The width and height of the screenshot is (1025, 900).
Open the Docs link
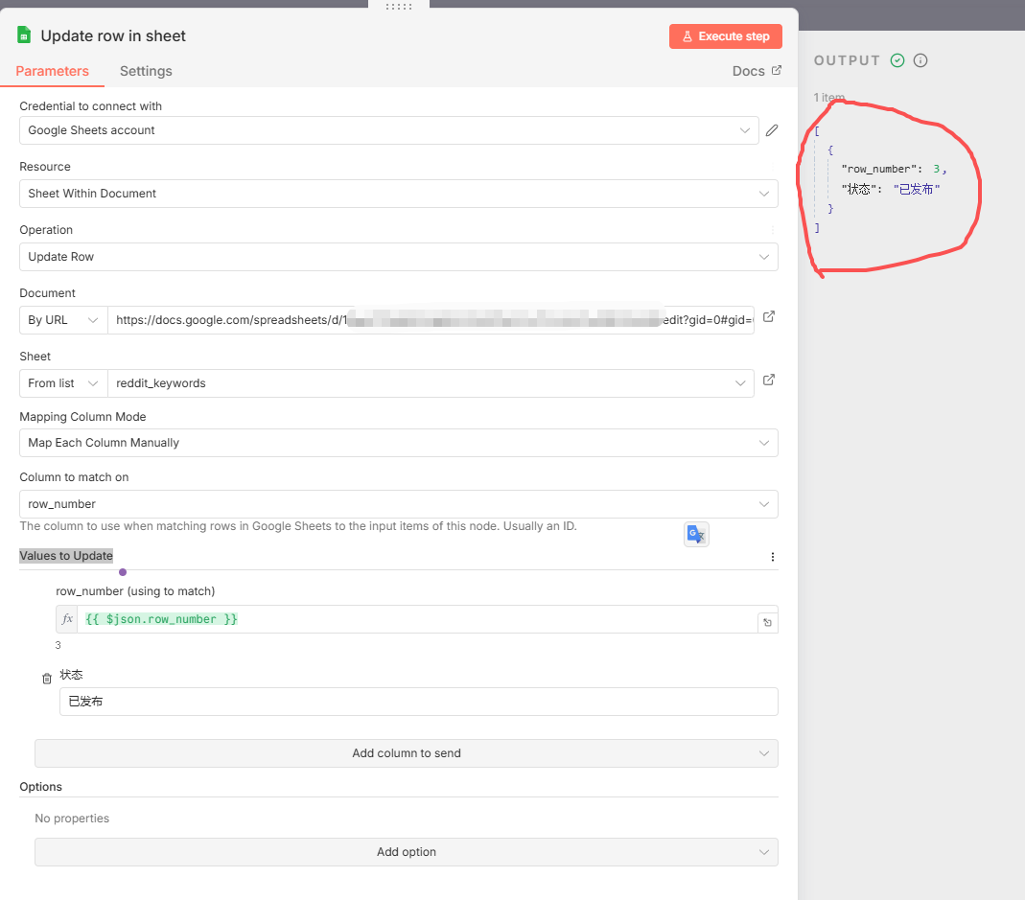[757, 71]
